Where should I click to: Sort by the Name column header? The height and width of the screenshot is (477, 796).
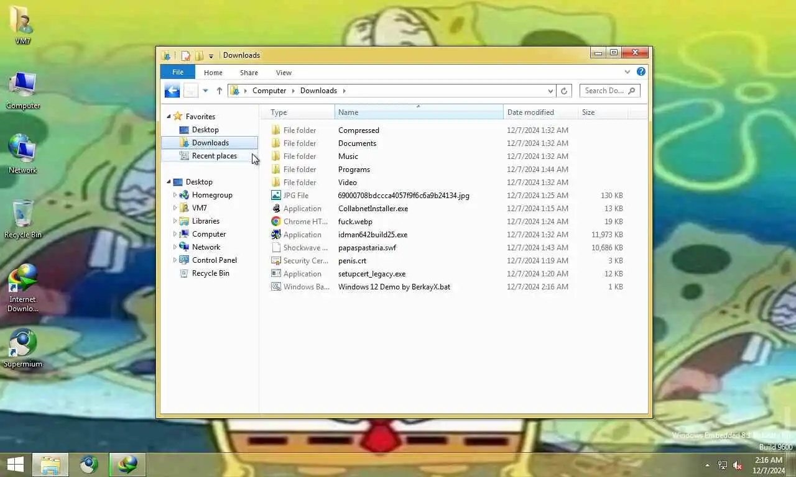[x=419, y=112]
